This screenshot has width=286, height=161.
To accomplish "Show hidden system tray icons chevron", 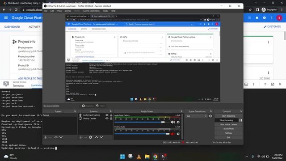I will pyautogui.click(x=247, y=157).
